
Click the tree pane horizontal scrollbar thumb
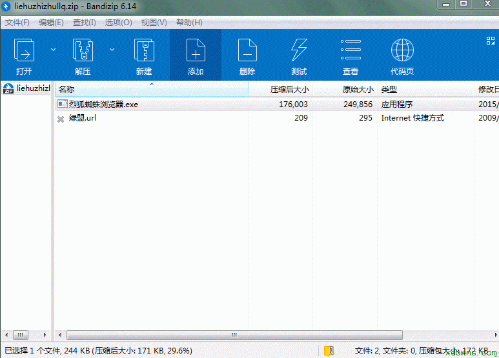coord(21,335)
